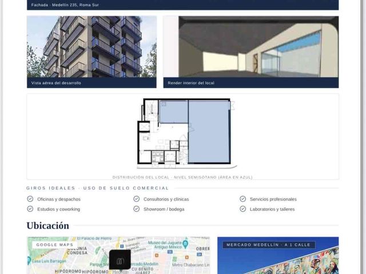Click the Servicios profesionales text
The height and width of the screenshot is (274, 366).
click(x=273, y=199)
